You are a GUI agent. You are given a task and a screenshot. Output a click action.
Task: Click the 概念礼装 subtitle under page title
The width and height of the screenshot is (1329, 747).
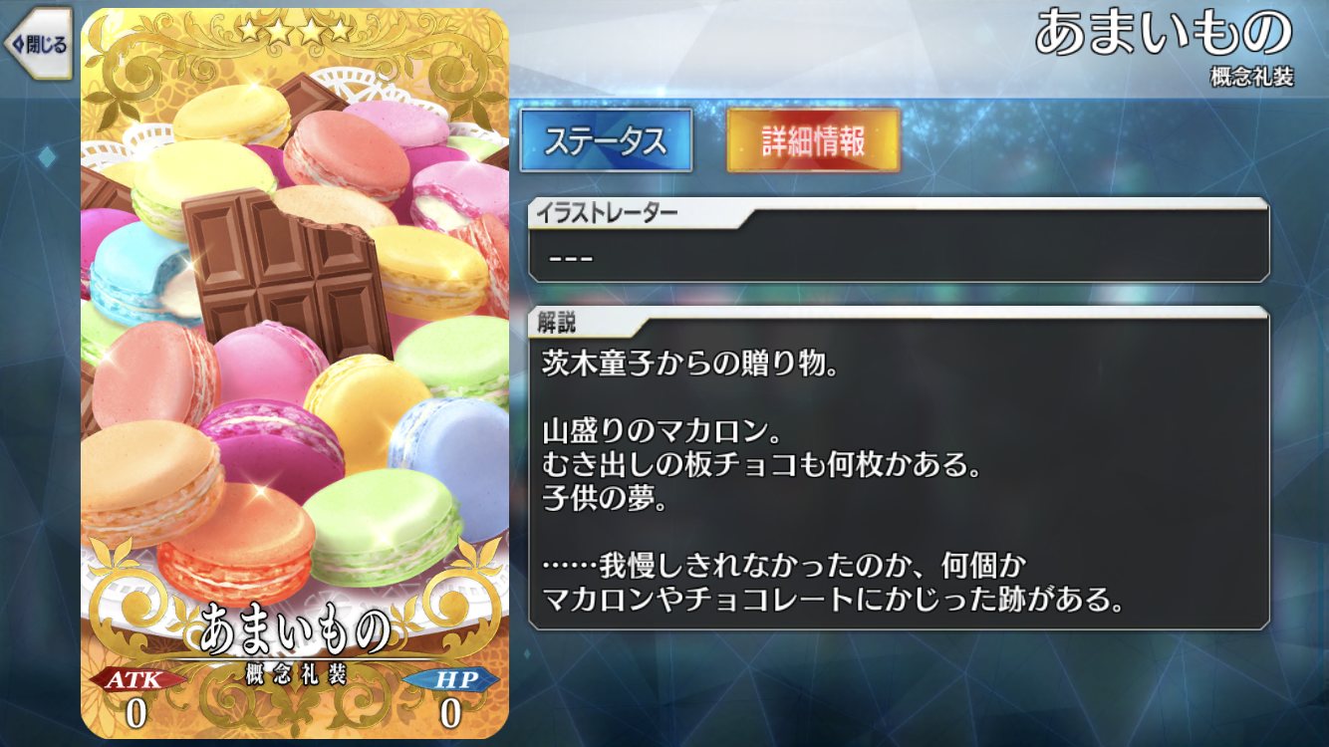pyautogui.click(x=1251, y=78)
